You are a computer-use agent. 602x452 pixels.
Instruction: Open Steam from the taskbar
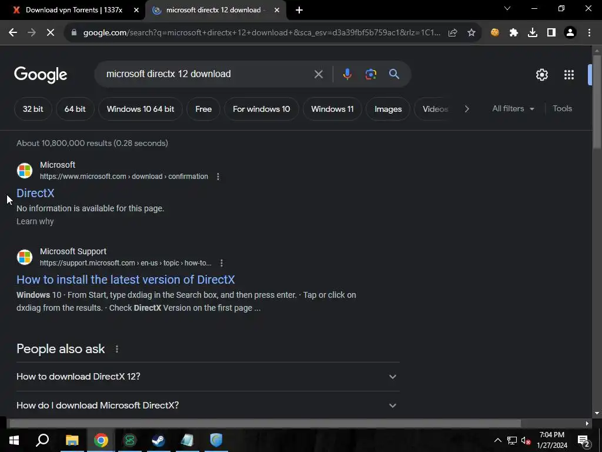pos(158,440)
